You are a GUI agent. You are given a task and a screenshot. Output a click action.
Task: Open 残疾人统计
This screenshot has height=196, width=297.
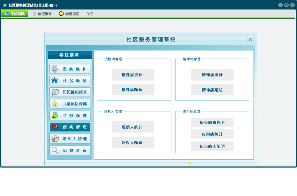[x=133, y=127]
